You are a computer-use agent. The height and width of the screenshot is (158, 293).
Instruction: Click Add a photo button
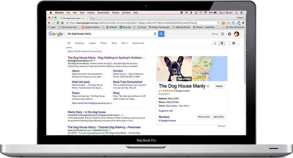[x=218, y=117]
